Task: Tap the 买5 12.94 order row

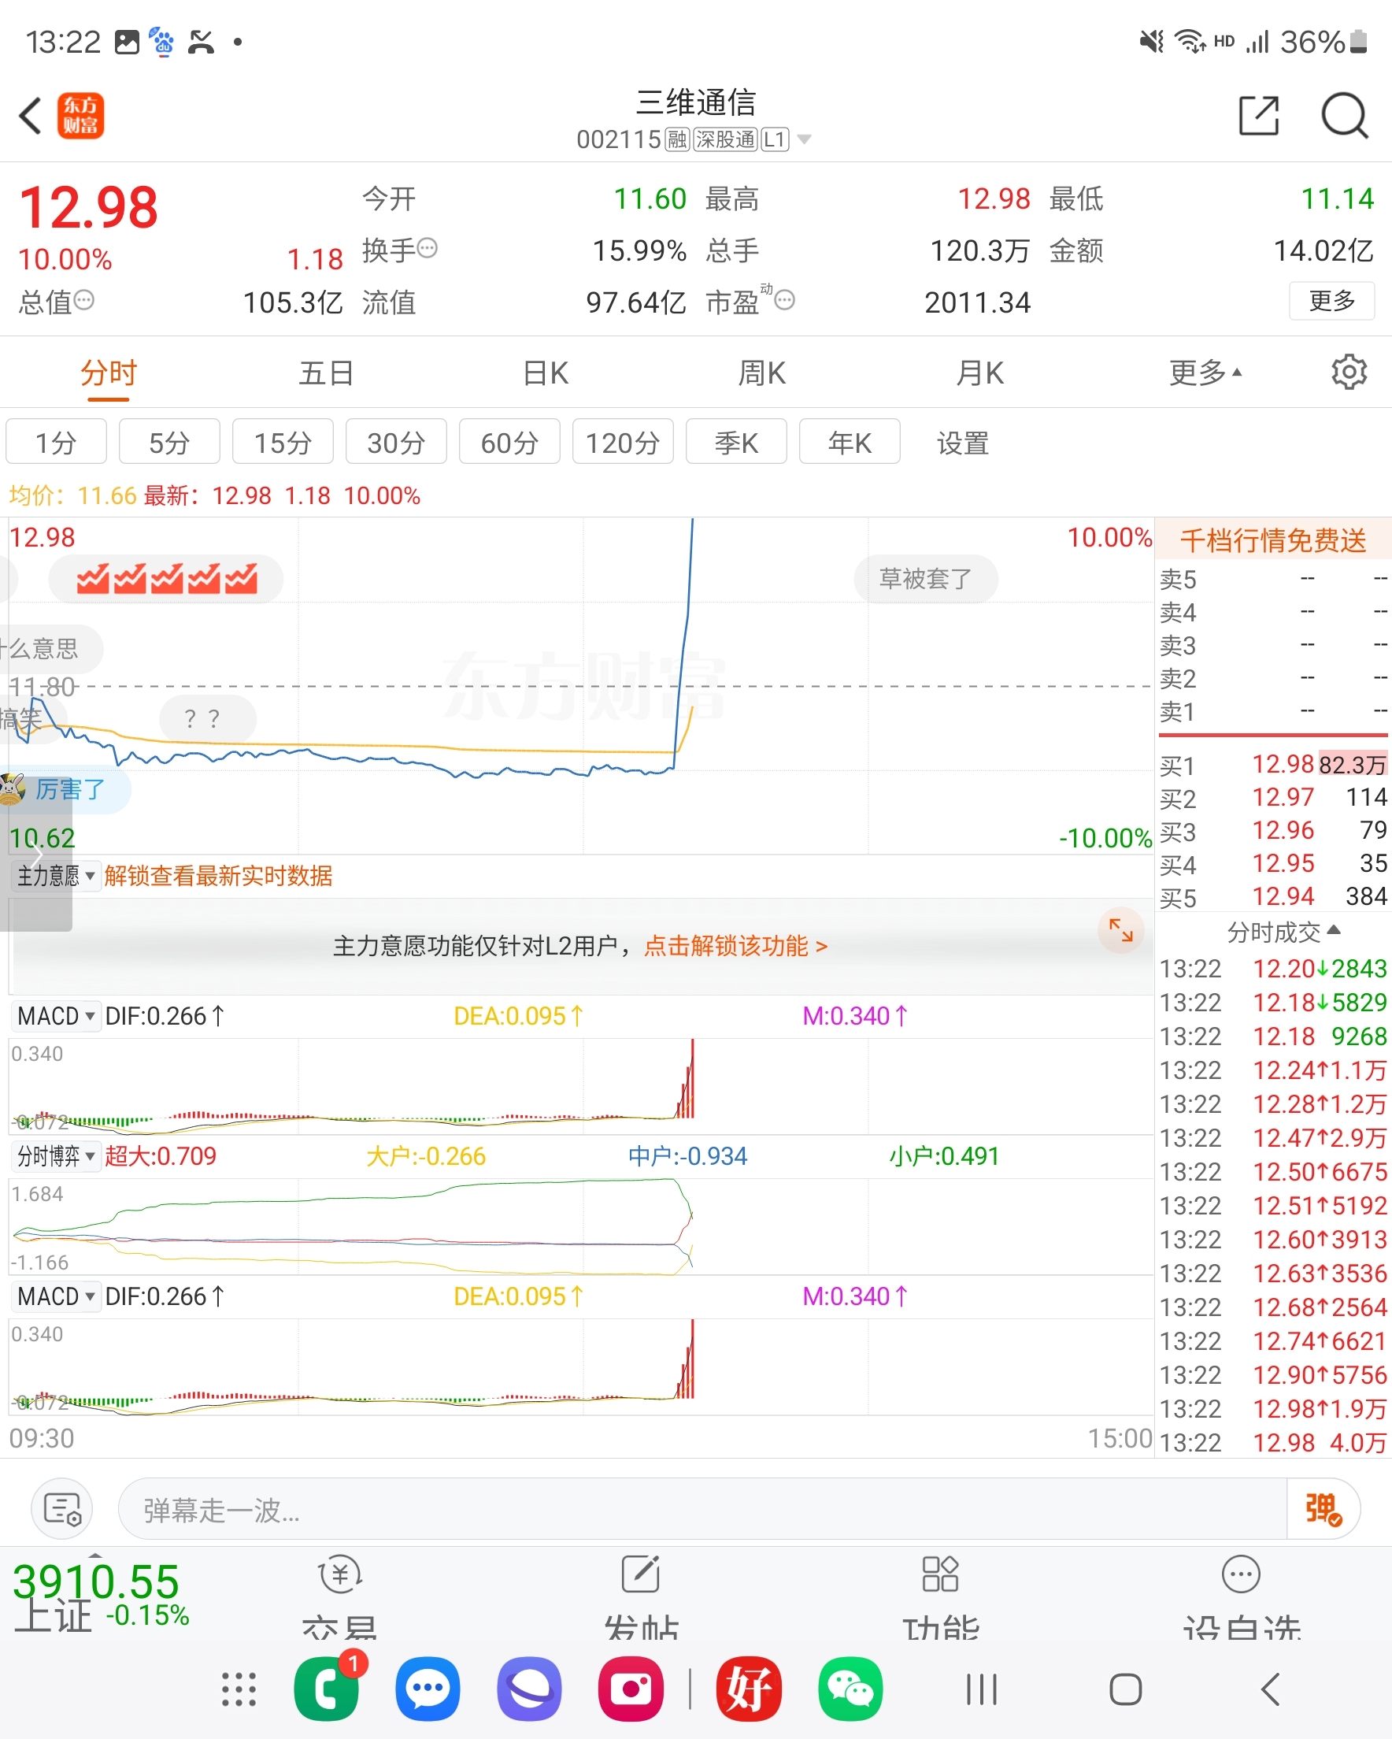Action: click(1273, 896)
